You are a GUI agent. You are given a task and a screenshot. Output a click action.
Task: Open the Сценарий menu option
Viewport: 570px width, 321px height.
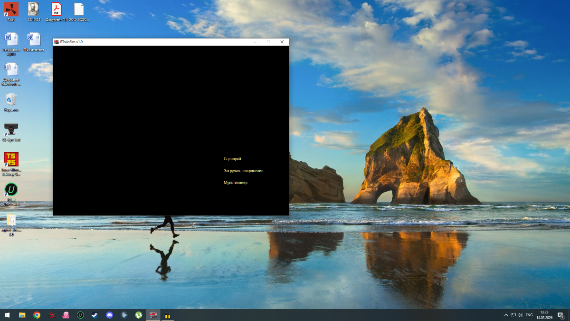pyautogui.click(x=232, y=159)
